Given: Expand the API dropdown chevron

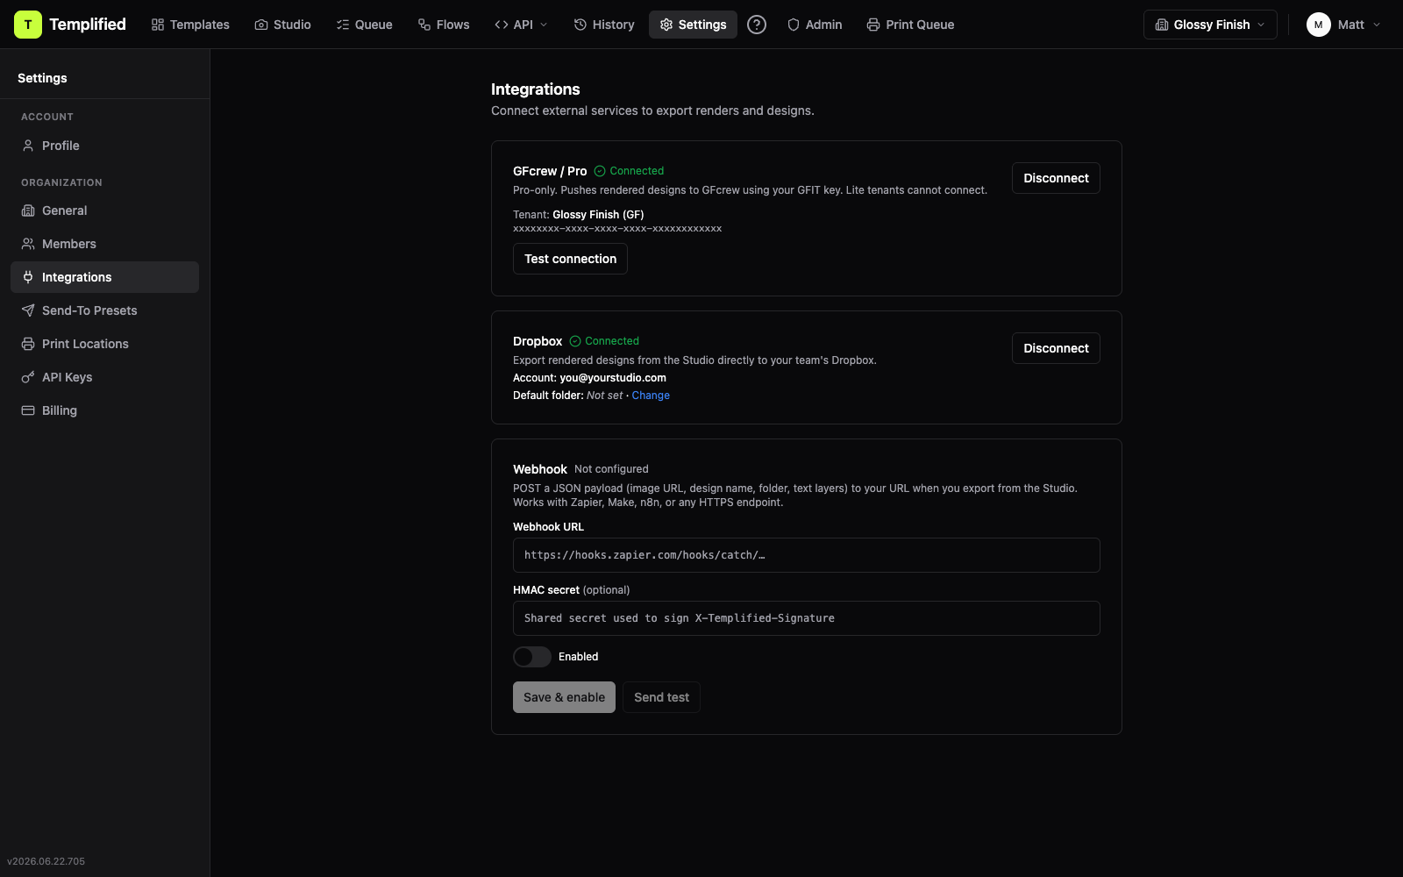Looking at the screenshot, I should pos(544,25).
